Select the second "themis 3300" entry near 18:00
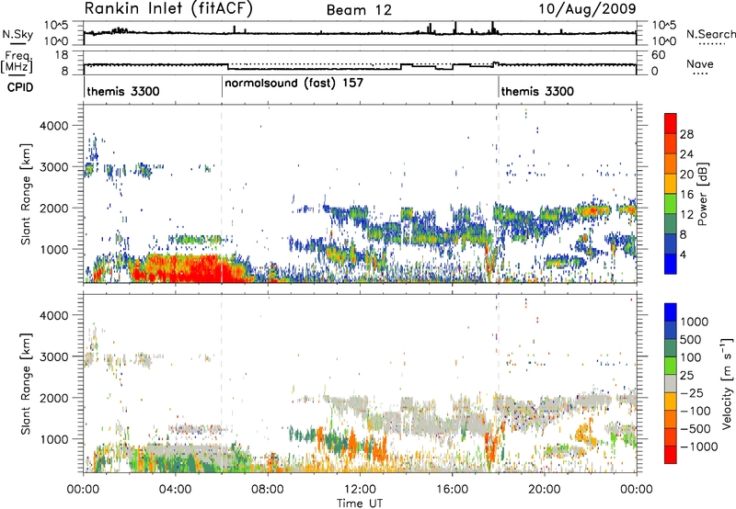Screen dimensions: 736x509 (x=537, y=91)
